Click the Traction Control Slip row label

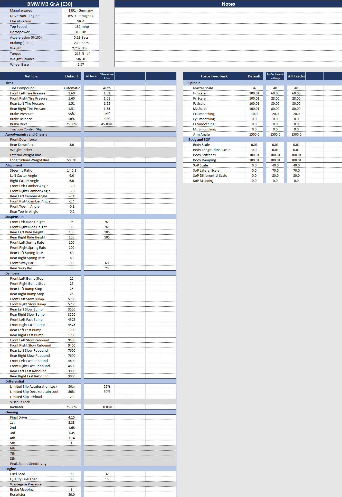(x=26, y=129)
